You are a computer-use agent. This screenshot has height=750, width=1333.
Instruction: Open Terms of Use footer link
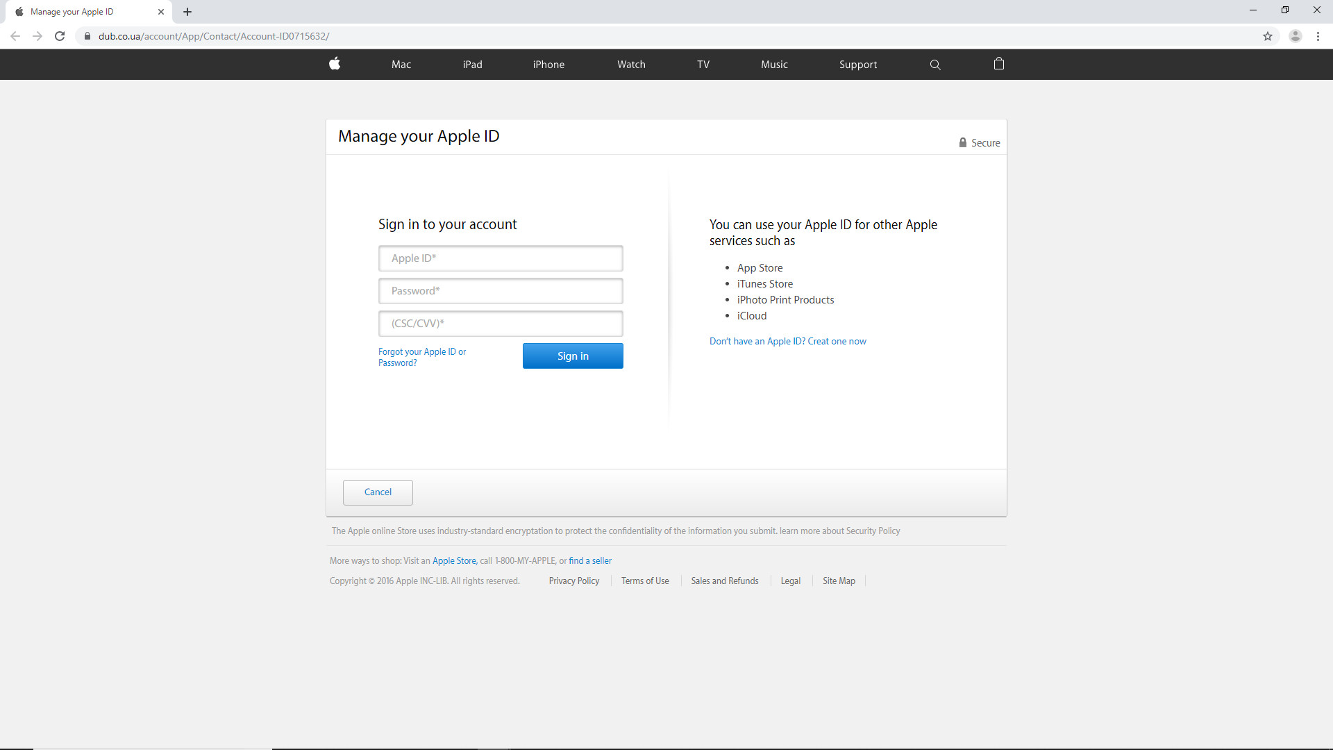pyautogui.click(x=645, y=581)
